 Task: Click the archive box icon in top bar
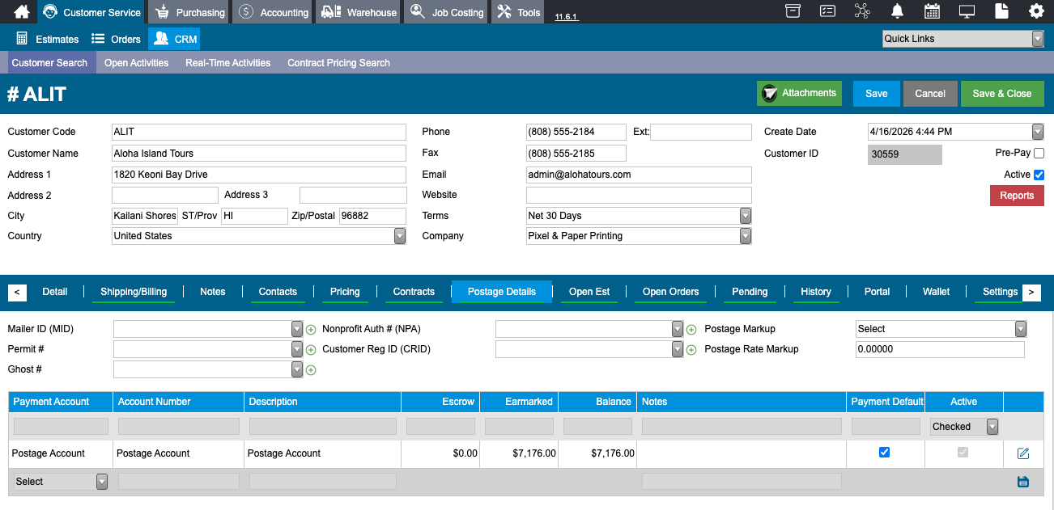coord(793,11)
